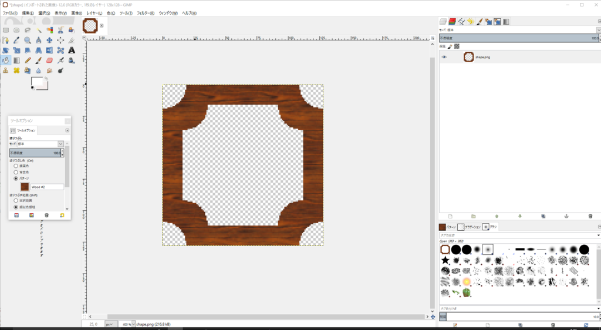Screen dimensions: 601x330
Task: Select the Text tool
Action: (72, 50)
